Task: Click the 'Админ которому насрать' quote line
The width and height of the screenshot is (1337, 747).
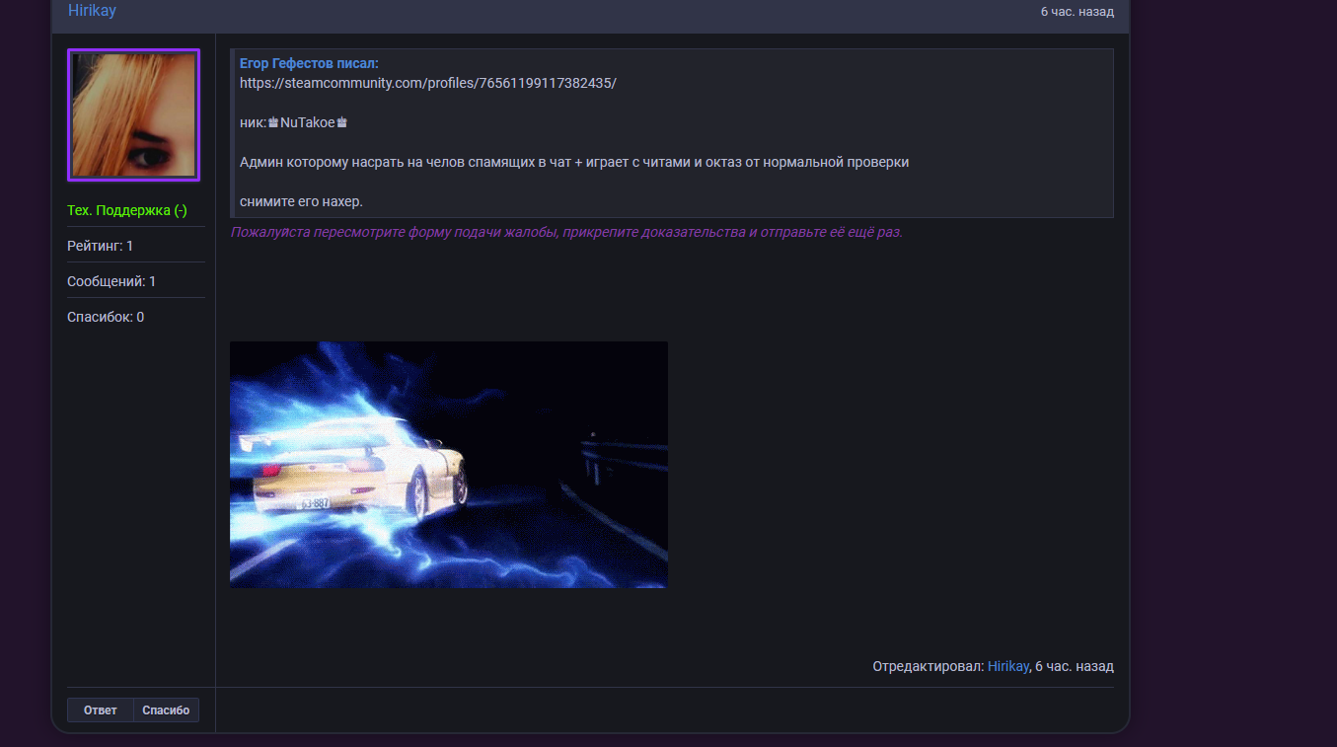Action: (x=574, y=162)
